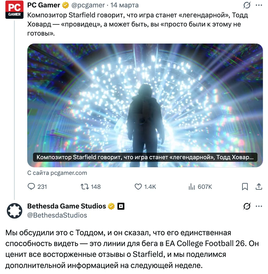
Task: Open the Bethesda Game Studios avatar
Action: tap(14, 211)
